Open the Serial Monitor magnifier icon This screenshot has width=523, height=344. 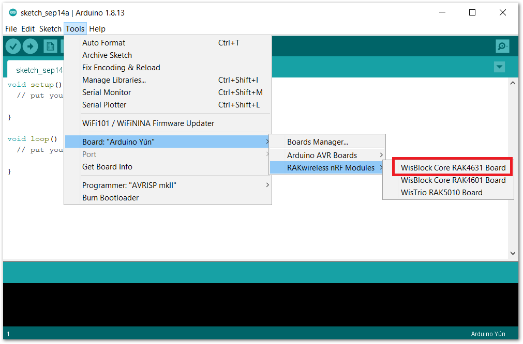[502, 46]
